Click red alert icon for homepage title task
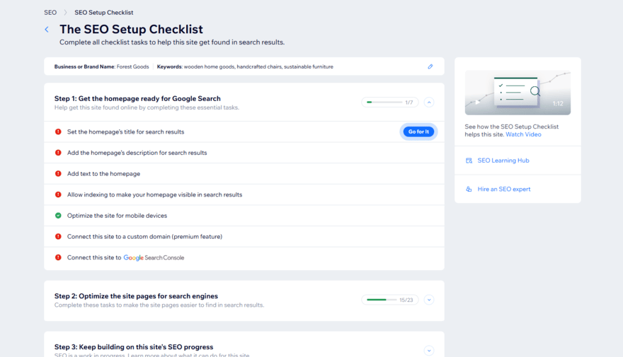Image resolution: width=623 pixels, height=357 pixels. [58, 131]
